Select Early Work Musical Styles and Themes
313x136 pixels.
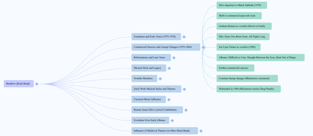pos(156,89)
